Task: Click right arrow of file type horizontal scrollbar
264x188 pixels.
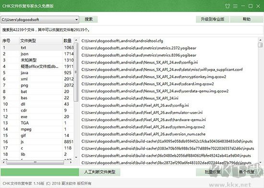Action: [71, 163]
